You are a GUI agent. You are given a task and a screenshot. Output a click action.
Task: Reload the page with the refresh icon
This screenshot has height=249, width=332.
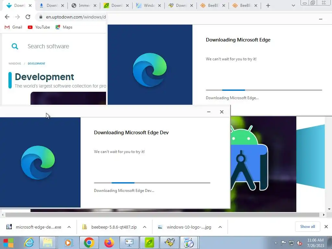pyautogui.click(x=28, y=17)
